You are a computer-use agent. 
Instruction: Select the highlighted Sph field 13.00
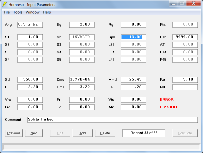[x=133, y=37]
